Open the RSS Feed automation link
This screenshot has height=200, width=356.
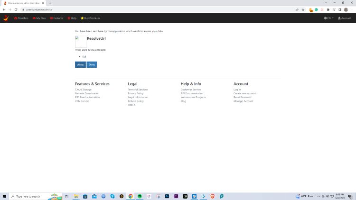[x=87, y=97]
